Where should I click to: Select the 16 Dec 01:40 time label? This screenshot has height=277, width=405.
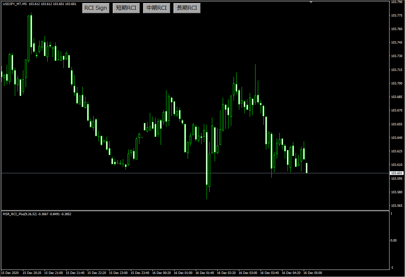point(205,273)
